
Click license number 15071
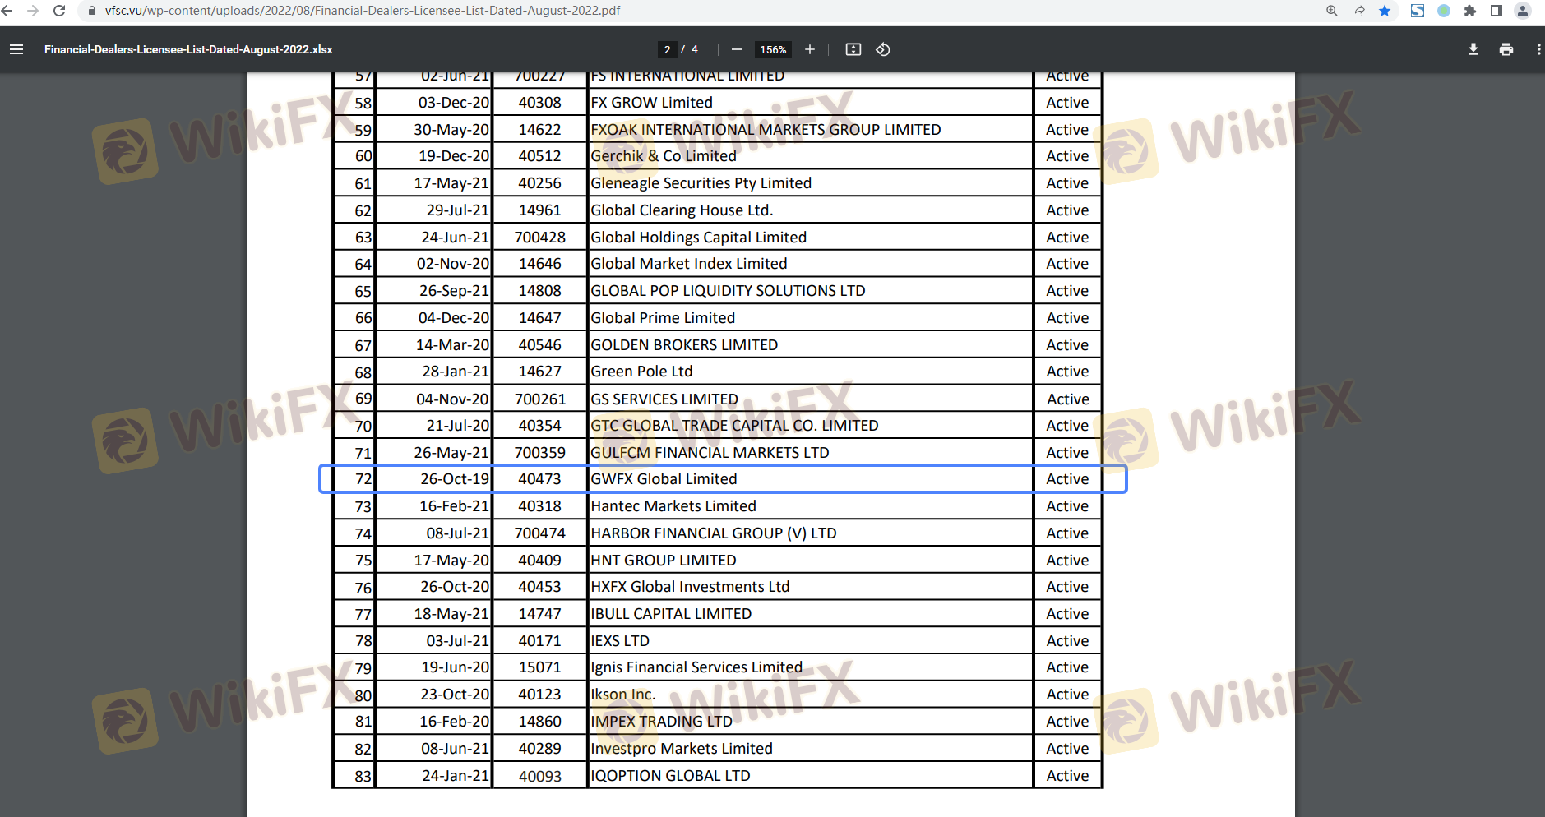pyautogui.click(x=539, y=667)
